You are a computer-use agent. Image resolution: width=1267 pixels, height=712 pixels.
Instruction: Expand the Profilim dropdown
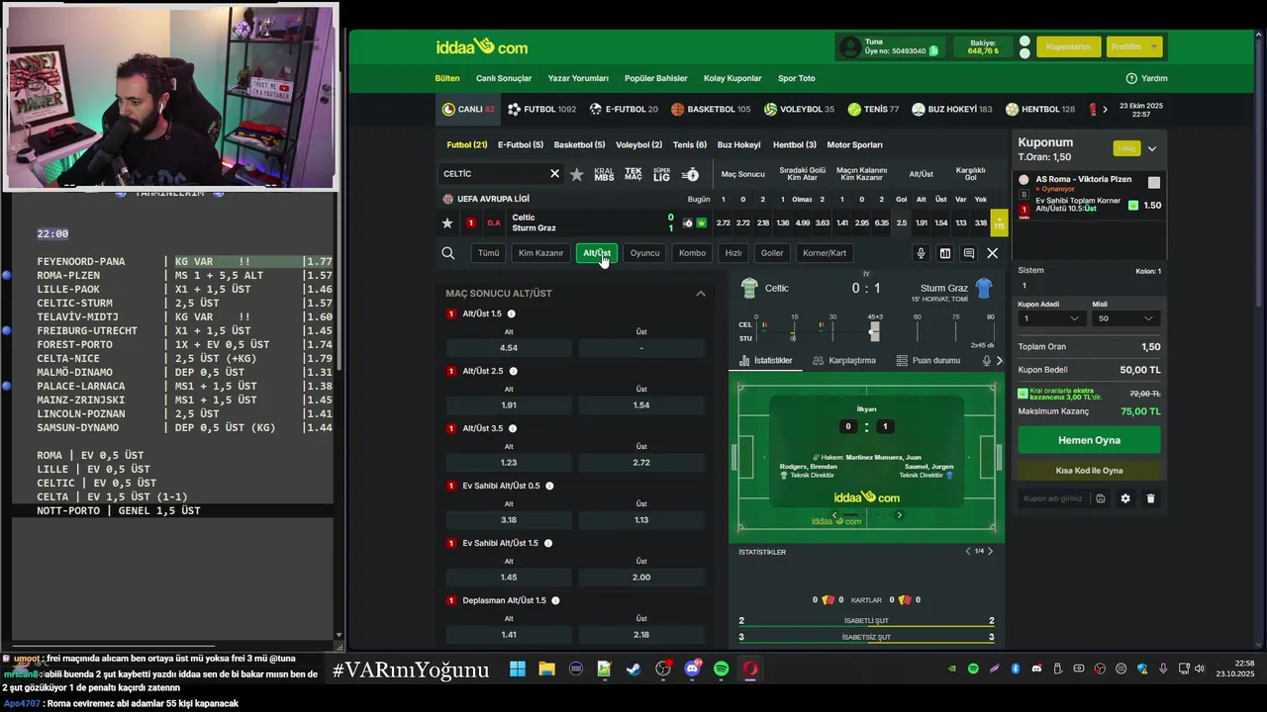point(1132,46)
